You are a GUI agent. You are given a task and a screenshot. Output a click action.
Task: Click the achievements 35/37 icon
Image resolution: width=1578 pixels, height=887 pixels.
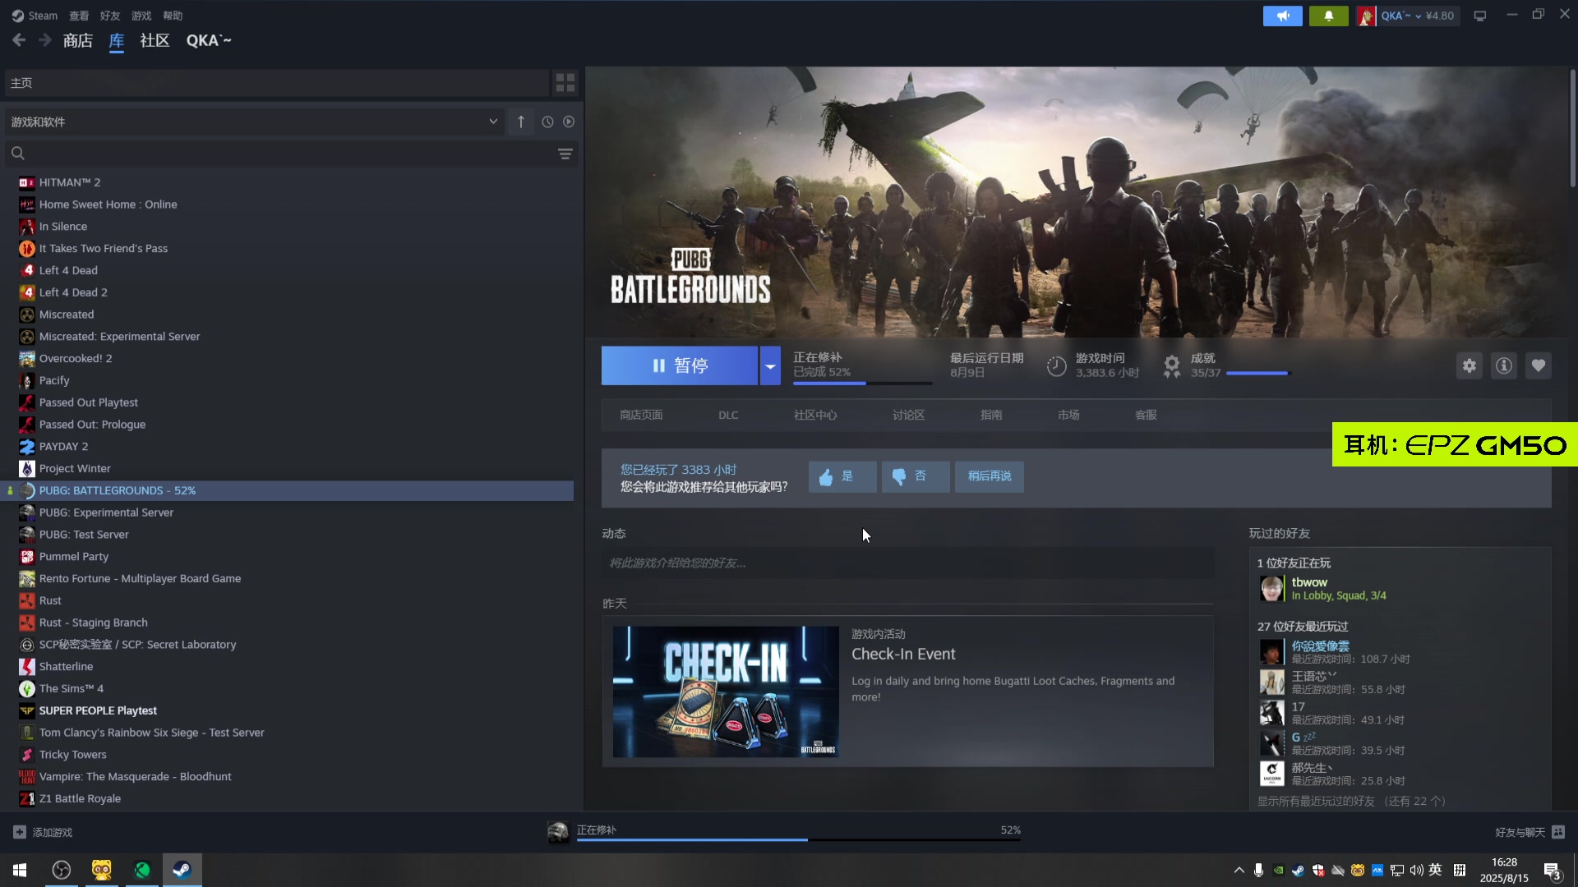(1172, 365)
